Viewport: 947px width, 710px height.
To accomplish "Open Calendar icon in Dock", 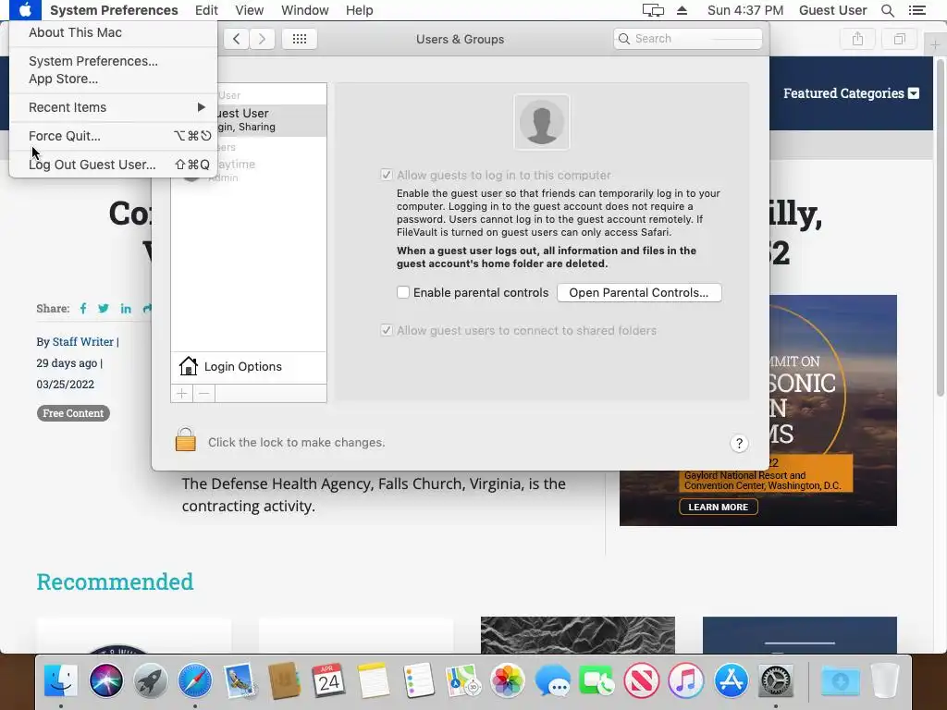I will (328, 680).
